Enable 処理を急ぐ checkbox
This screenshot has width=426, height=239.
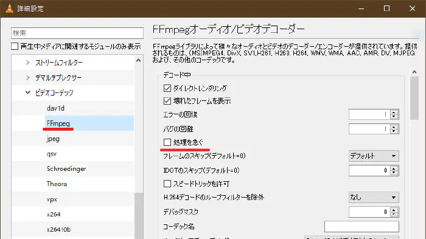point(167,142)
